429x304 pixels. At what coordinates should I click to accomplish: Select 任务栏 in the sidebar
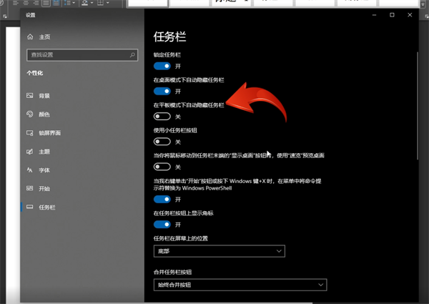pos(46,207)
